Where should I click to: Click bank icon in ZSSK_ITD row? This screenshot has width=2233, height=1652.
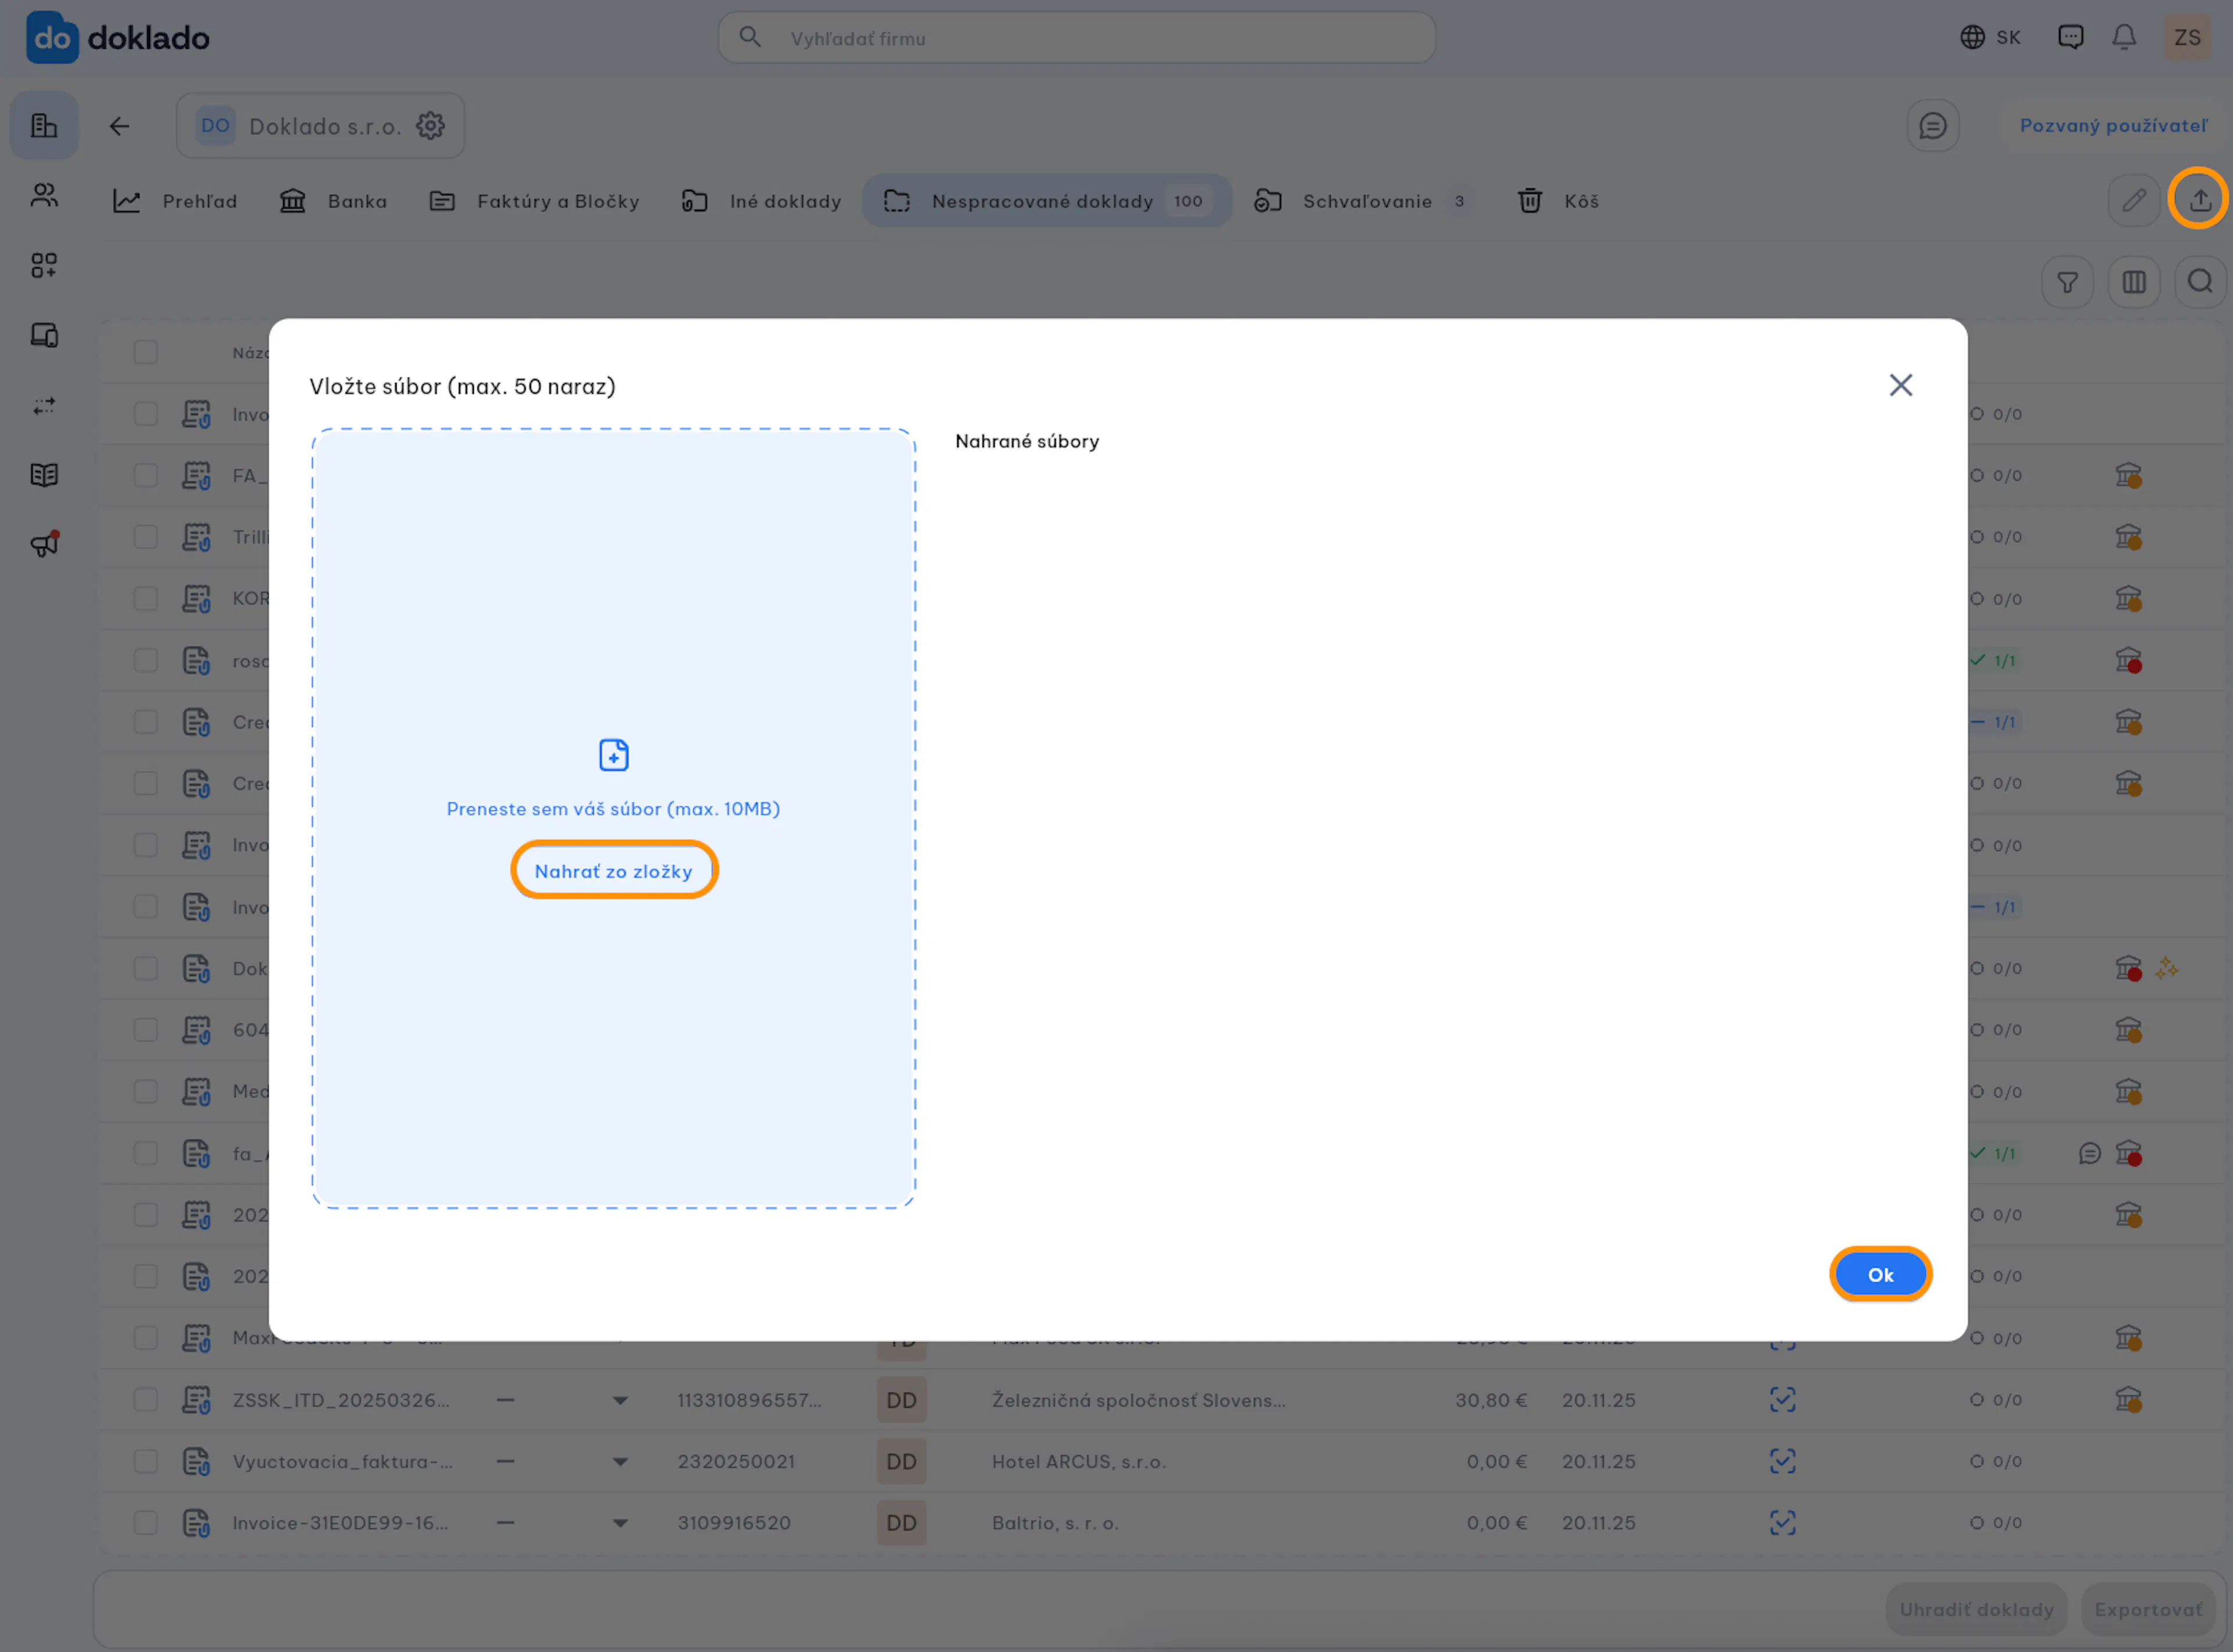coord(2129,1400)
